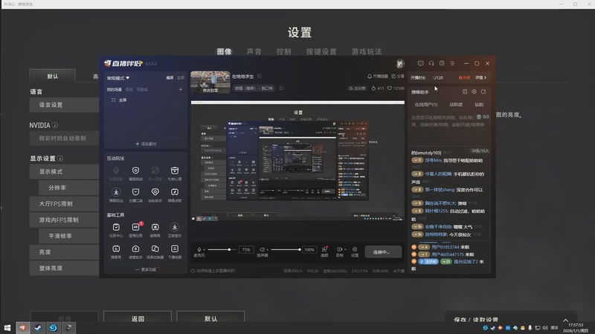Select 活跃度 tab
The height and width of the screenshot is (334, 595).
coord(456,105)
